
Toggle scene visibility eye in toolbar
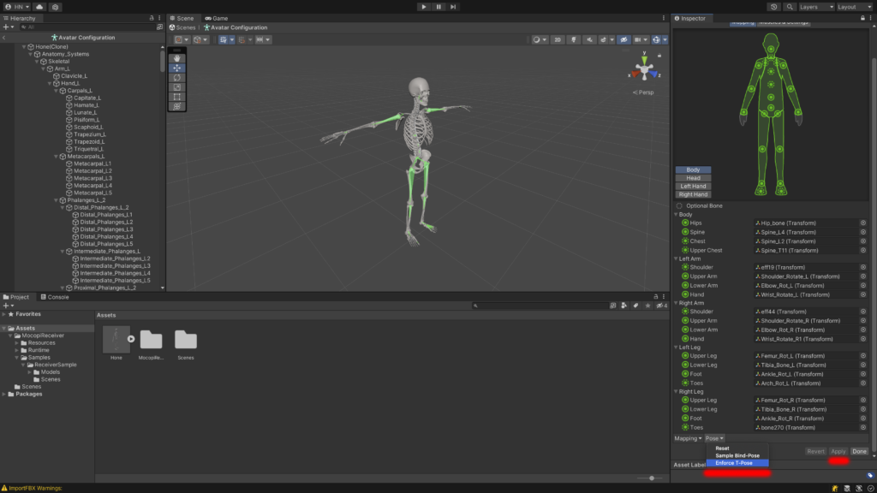pos(624,39)
